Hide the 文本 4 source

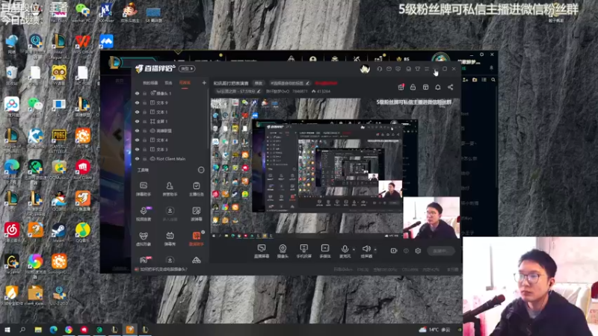click(137, 140)
